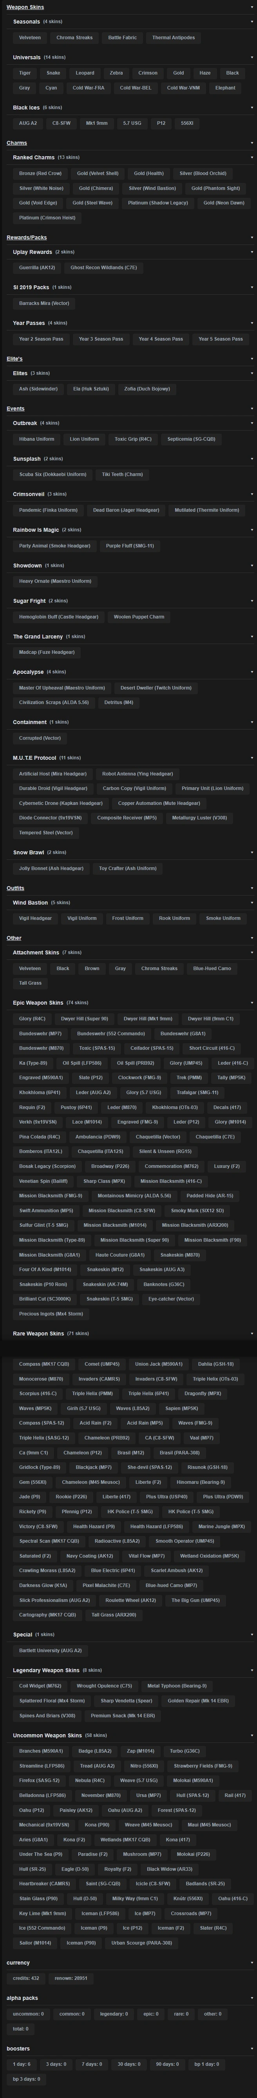Select the Heavy Ornate (Maestro Uniform) item

[55, 581]
